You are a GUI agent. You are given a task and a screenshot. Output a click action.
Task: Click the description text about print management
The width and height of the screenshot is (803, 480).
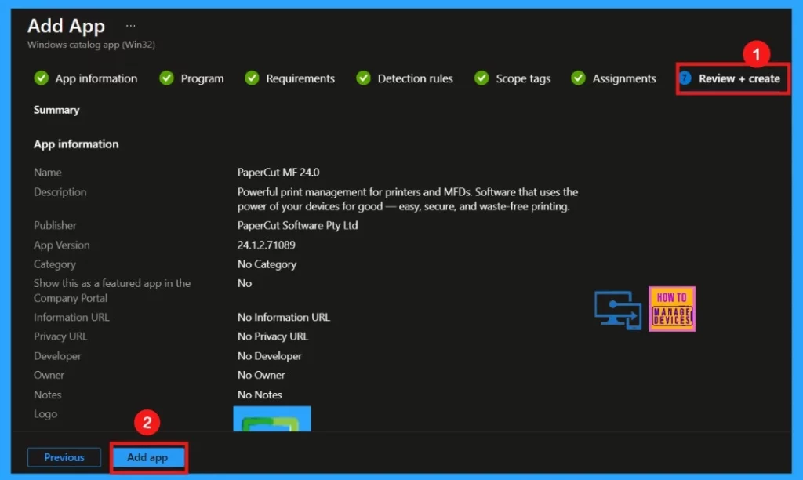[408, 199]
